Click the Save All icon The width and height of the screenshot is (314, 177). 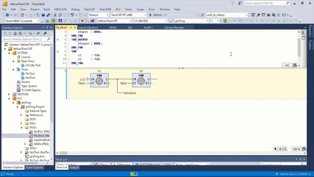tap(48, 15)
